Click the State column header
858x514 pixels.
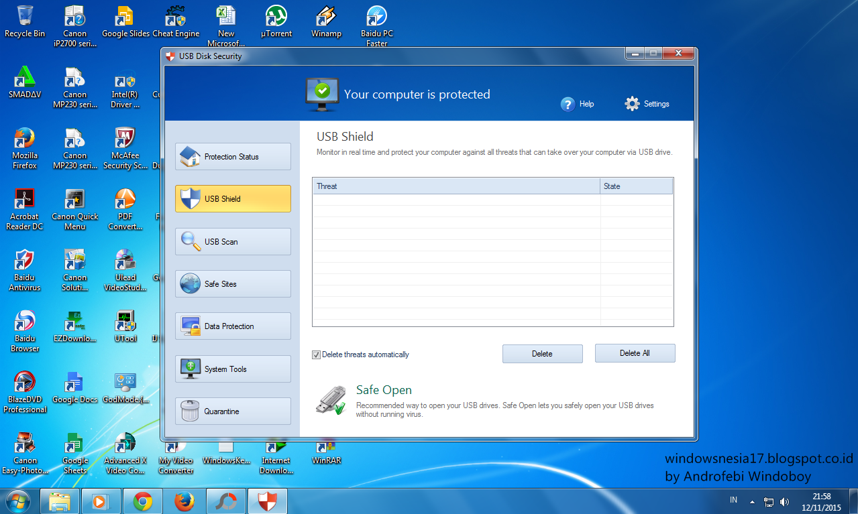point(636,186)
